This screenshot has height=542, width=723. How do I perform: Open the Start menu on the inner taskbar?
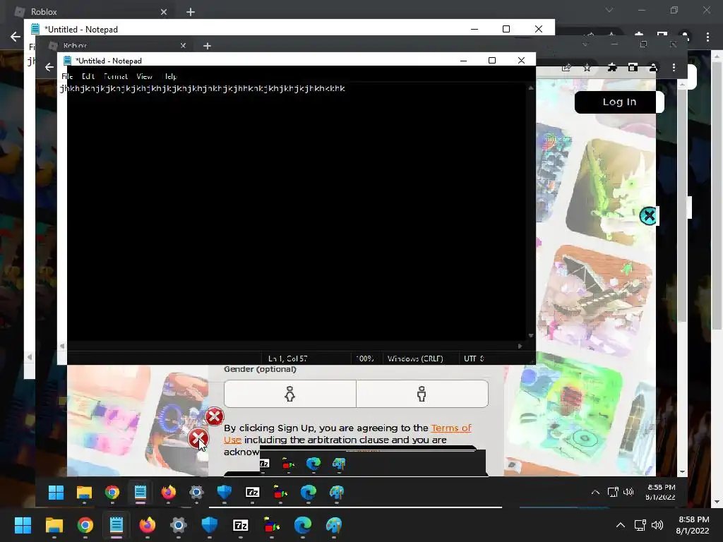click(56, 493)
